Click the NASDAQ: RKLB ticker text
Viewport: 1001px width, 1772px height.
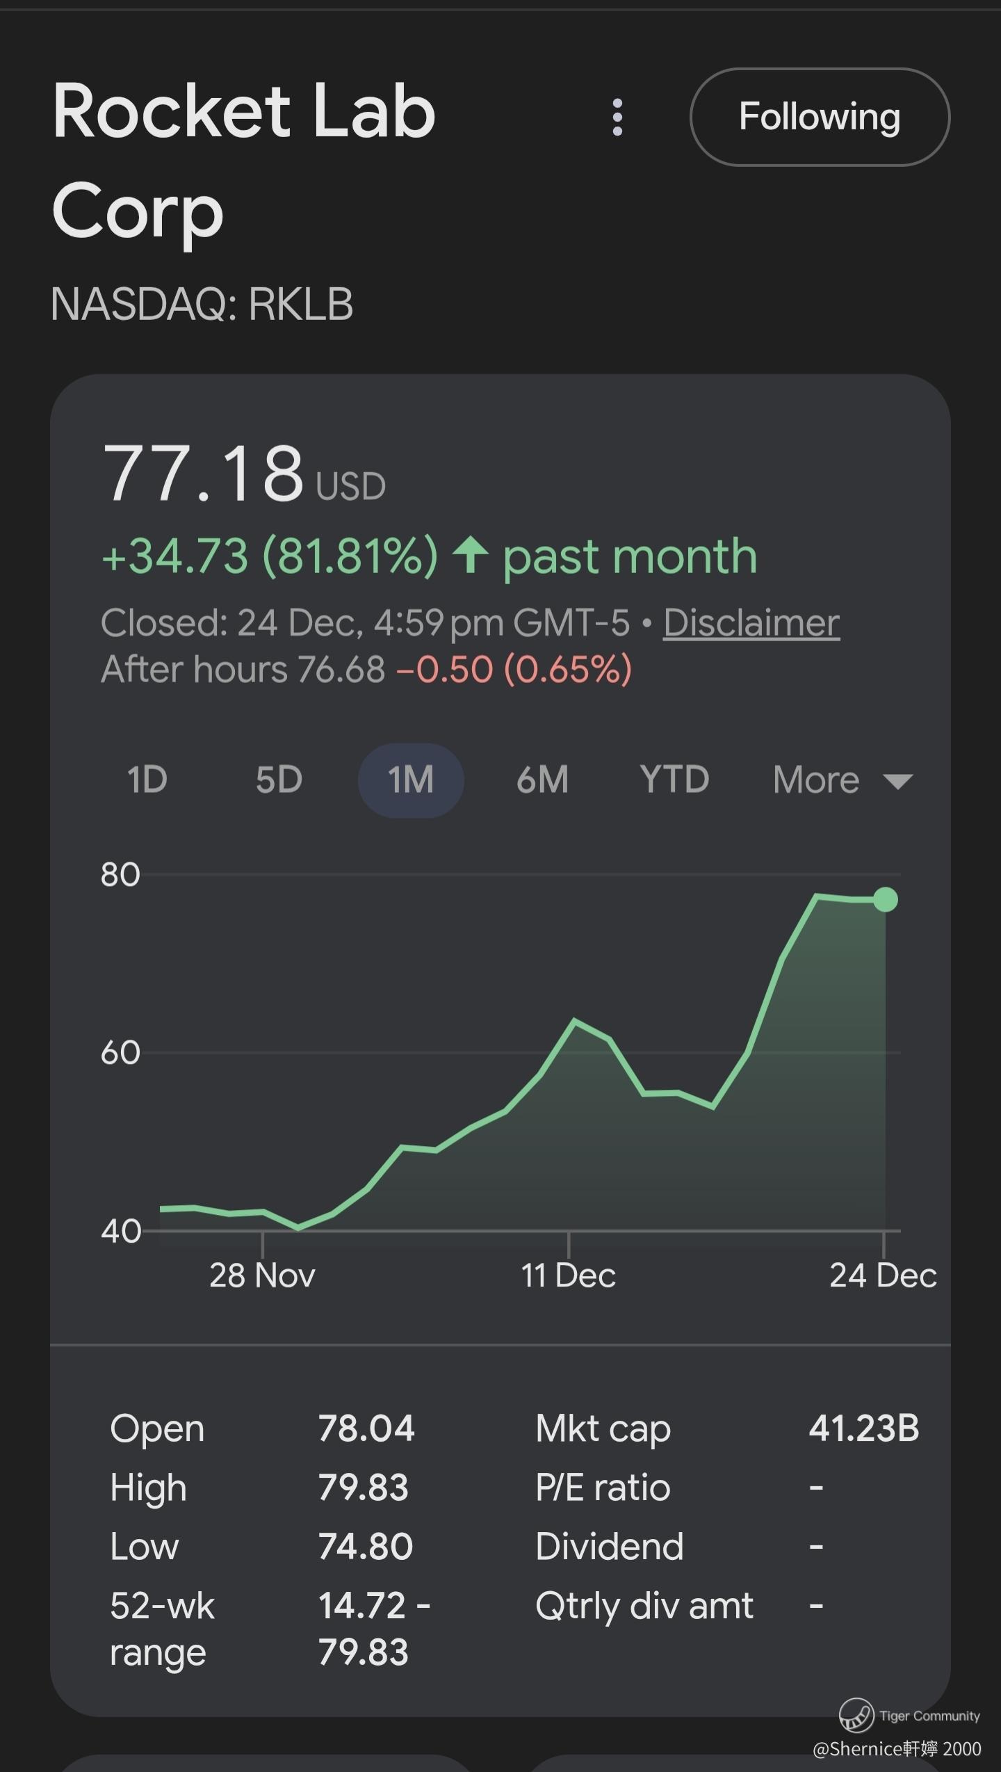(x=202, y=304)
